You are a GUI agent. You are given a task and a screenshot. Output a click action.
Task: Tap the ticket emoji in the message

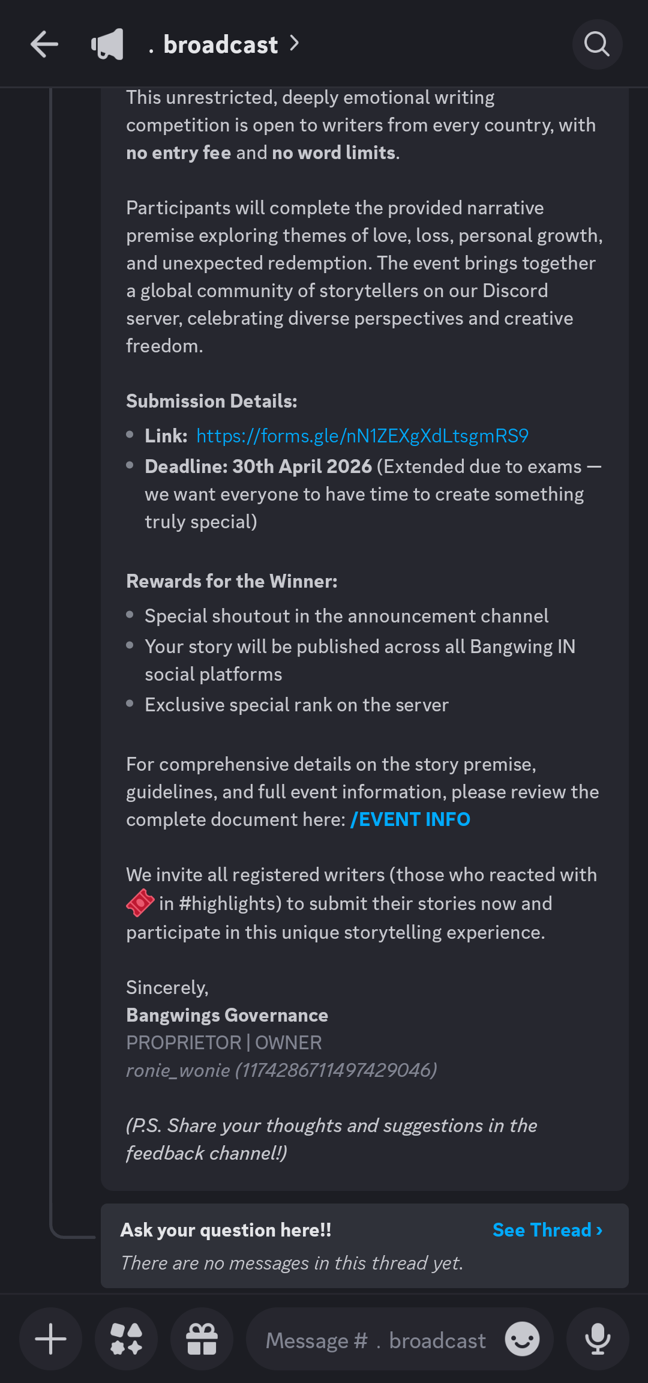pos(139,903)
